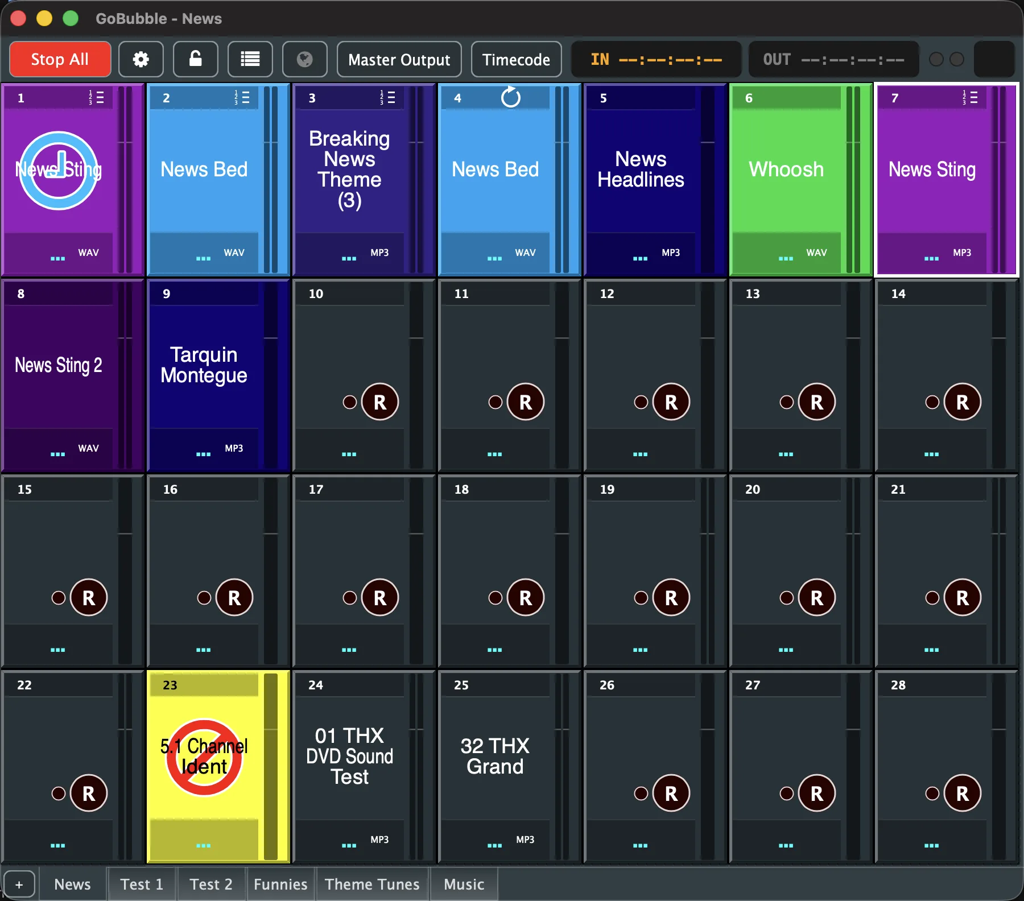
Task: Click the R record button on pad 13
Action: [x=817, y=402]
